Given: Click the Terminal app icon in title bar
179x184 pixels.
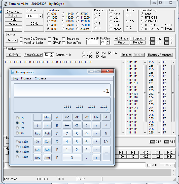Looking at the screenshot, I should pyautogui.click(x=5, y=4).
